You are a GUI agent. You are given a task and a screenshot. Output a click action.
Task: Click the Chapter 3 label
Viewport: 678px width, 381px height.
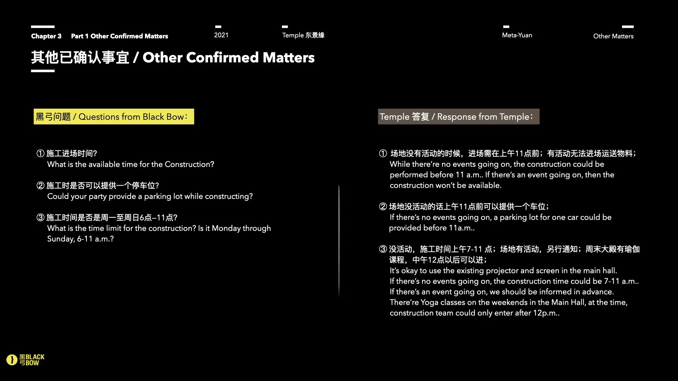[46, 36]
